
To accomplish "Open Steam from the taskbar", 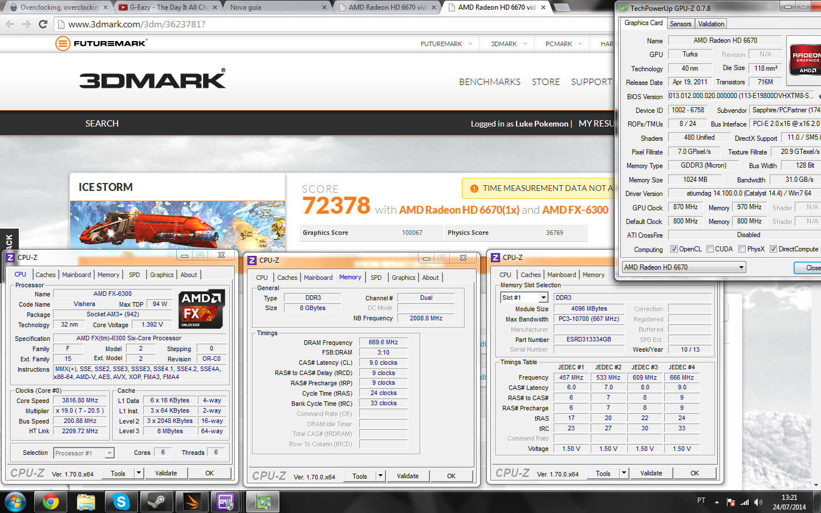I will [x=156, y=502].
